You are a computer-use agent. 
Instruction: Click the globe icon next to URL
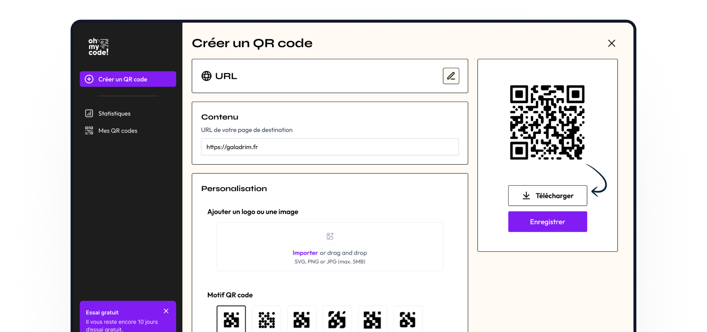pyautogui.click(x=206, y=76)
